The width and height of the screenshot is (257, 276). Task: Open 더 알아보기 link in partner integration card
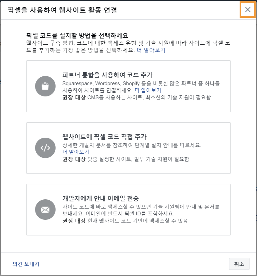[148, 90]
